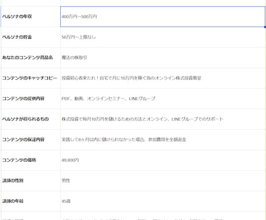This screenshot has width=266, height=220.
Task: Select the guarantee cell starting 実践して6ヶ月以内
Action: [x=162, y=140]
